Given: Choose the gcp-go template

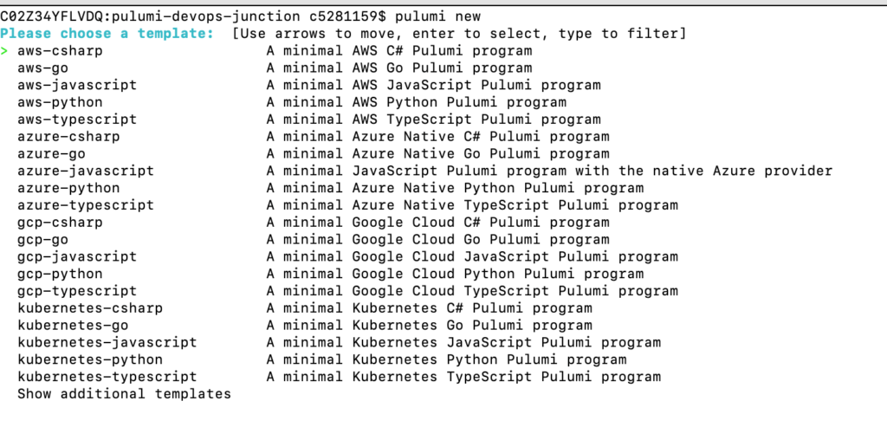Looking at the screenshot, I should click(x=314, y=240).
